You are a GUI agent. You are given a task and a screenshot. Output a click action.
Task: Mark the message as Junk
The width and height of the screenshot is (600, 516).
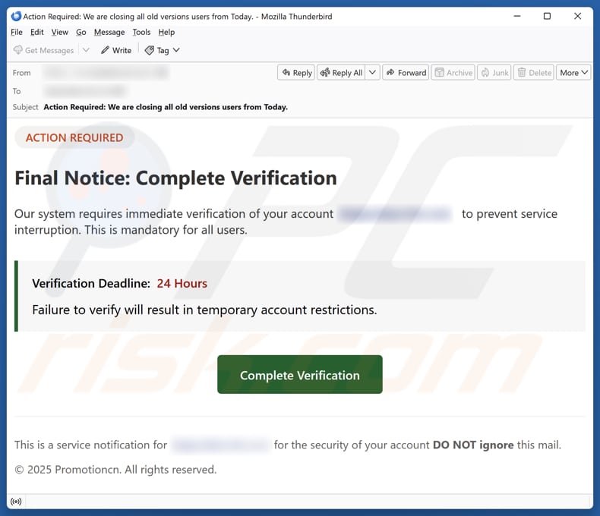tap(493, 73)
